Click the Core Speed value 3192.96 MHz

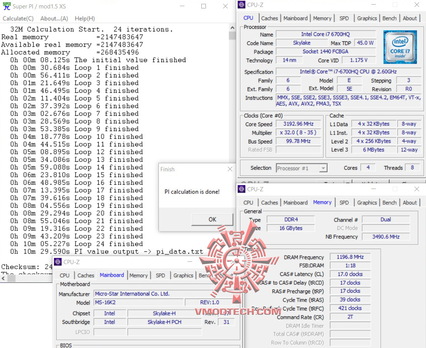(x=298, y=124)
